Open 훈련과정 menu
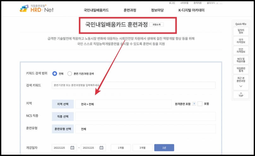Viewport: 255px width, 156px height. (x=130, y=10)
